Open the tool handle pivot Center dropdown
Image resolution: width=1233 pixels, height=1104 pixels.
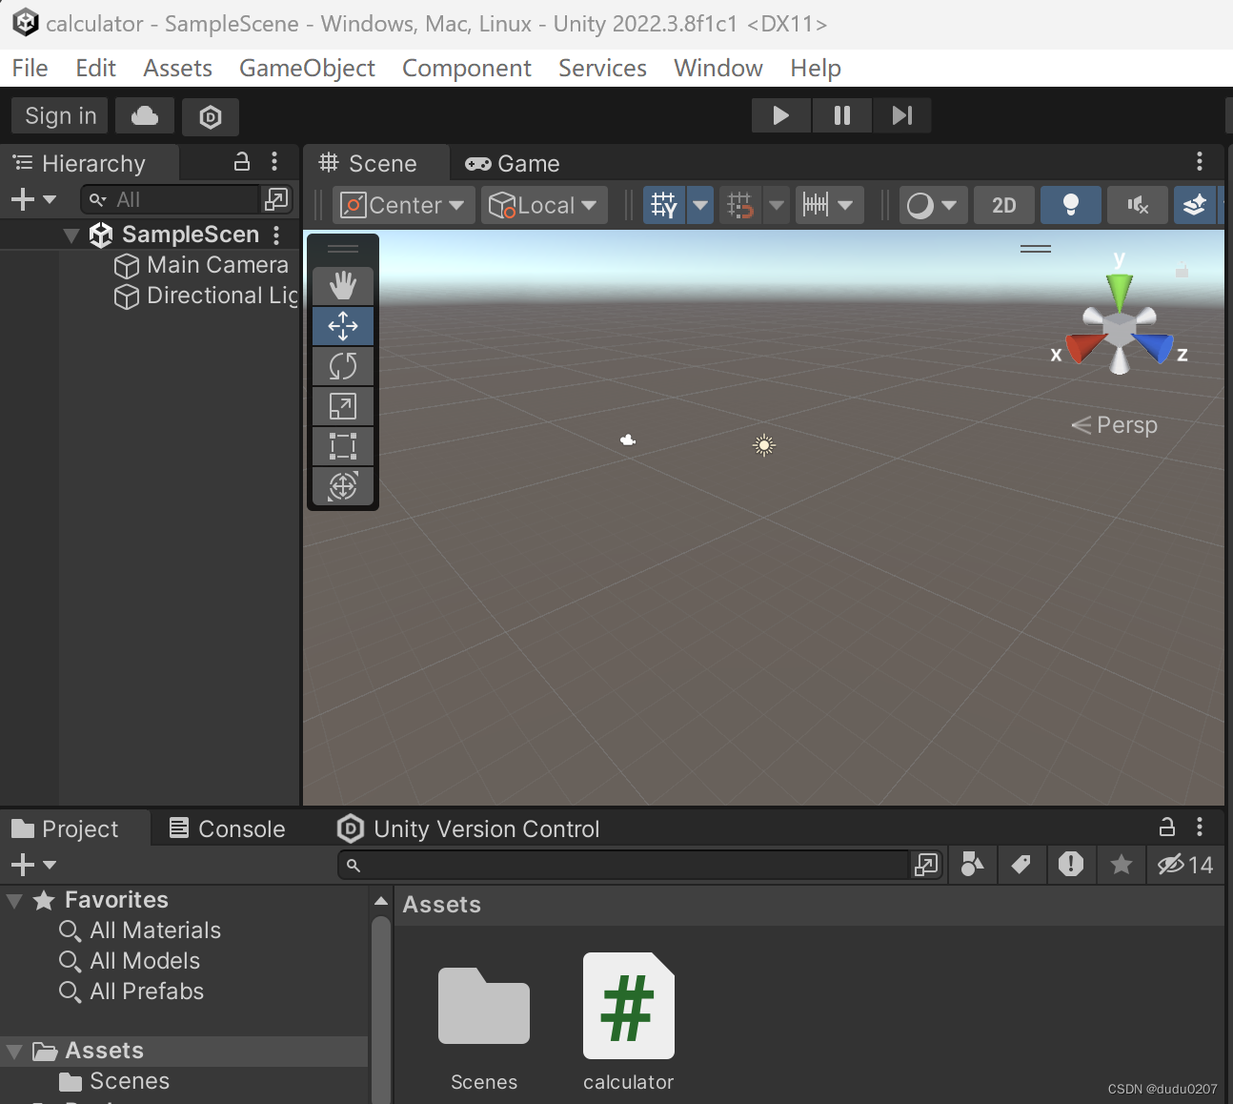(402, 204)
